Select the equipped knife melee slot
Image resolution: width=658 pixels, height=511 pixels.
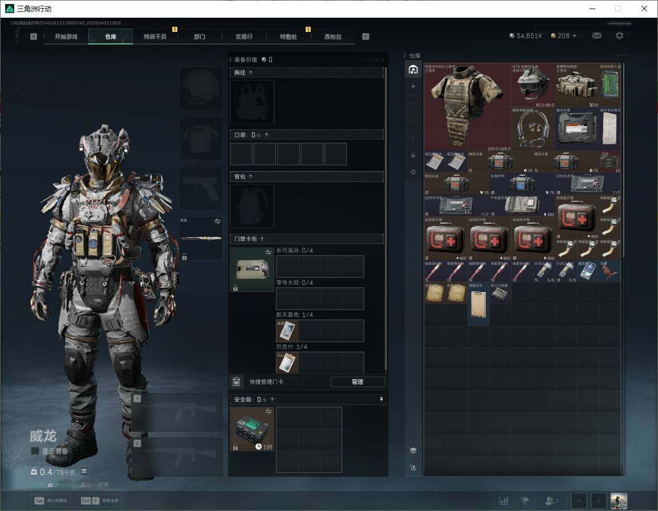pos(201,238)
